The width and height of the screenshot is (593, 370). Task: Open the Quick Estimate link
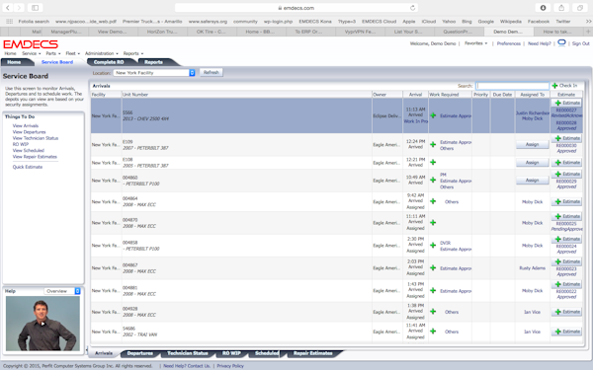28,167
